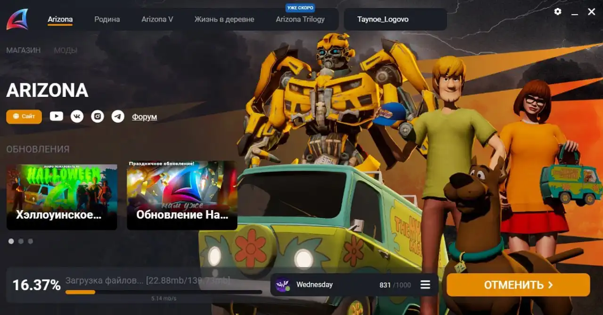The height and width of the screenshot is (315, 603).
Task: Close the launcher window
Action: (x=592, y=12)
